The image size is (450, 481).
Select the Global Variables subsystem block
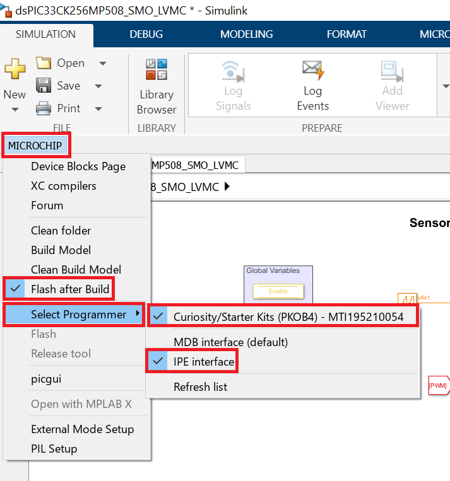(x=278, y=284)
